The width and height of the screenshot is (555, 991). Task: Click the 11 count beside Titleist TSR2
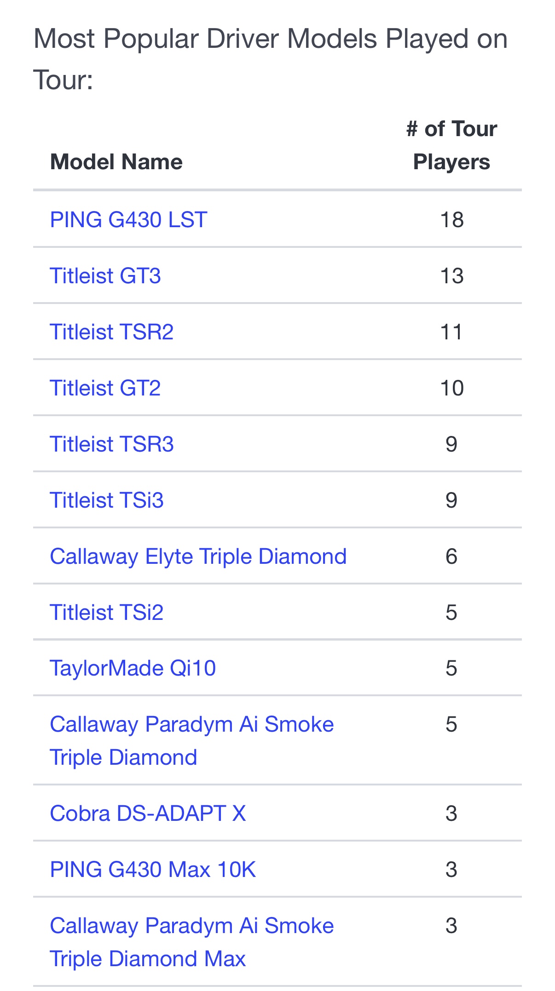[x=451, y=332]
